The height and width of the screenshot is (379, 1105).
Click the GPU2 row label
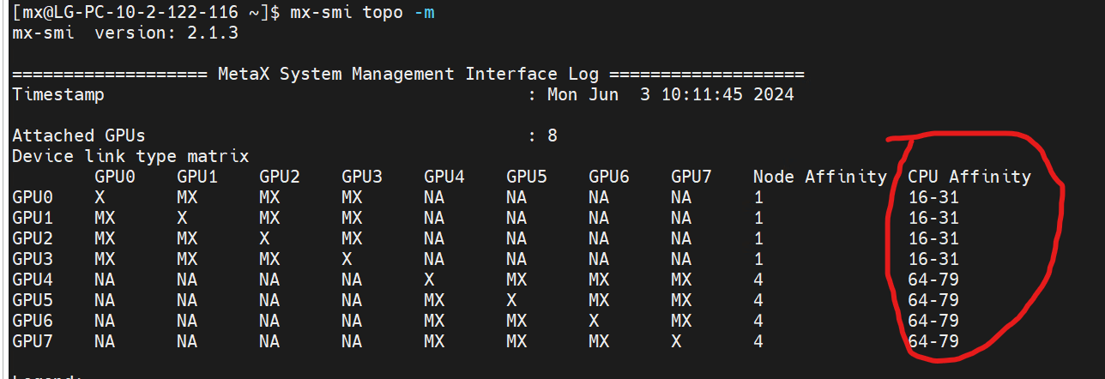click(x=33, y=238)
